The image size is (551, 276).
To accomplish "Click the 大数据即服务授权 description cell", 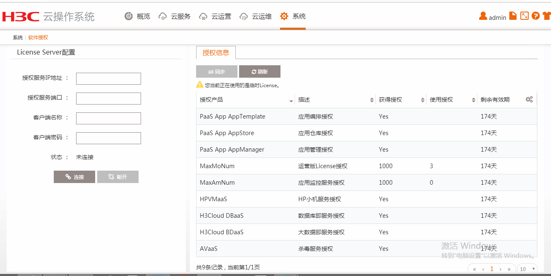I will [321, 232].
